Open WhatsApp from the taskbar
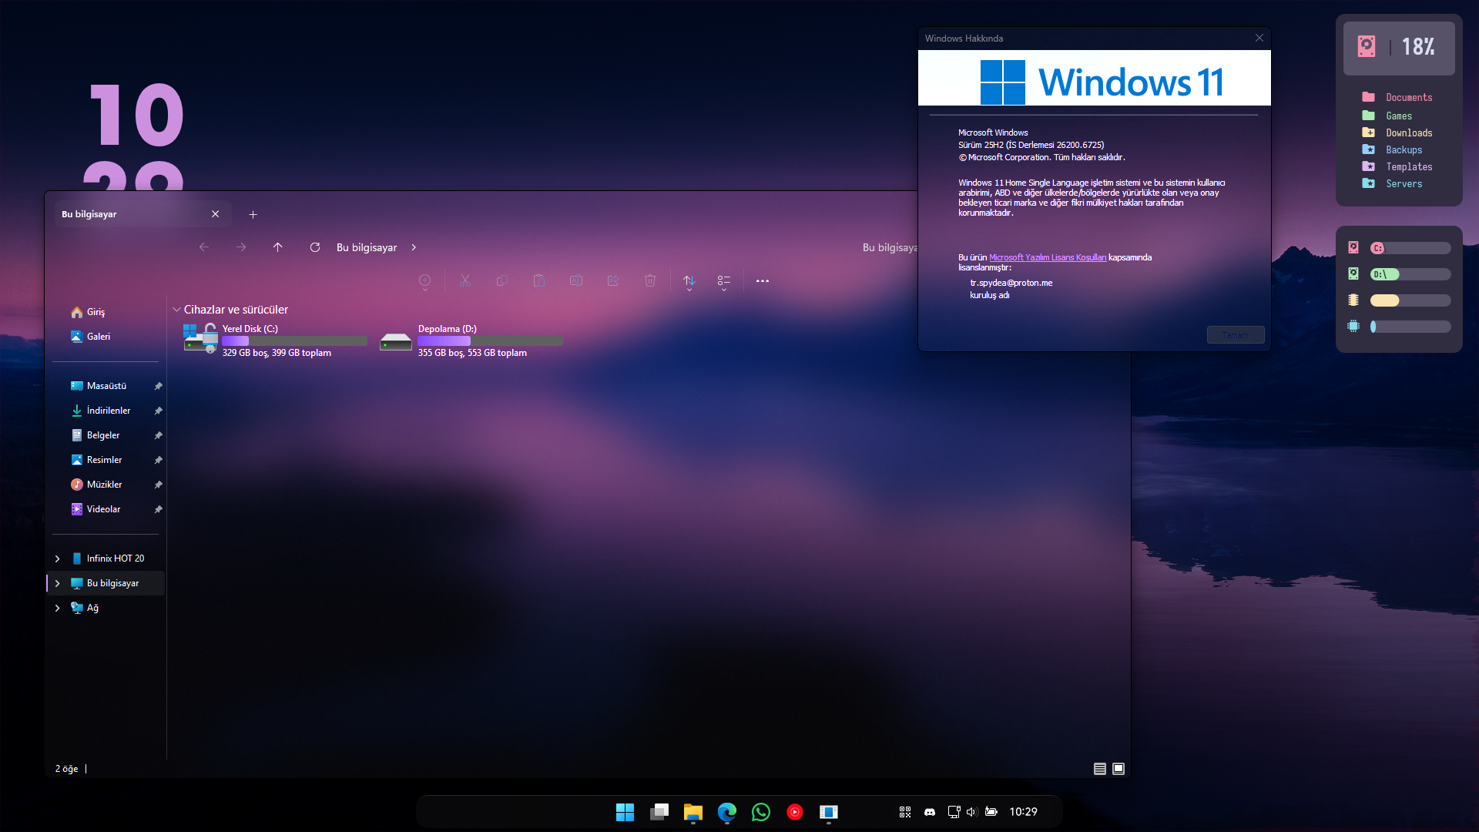Image resolution: width=1479 pixels, height=832 pixels. (x=760, y=812)
